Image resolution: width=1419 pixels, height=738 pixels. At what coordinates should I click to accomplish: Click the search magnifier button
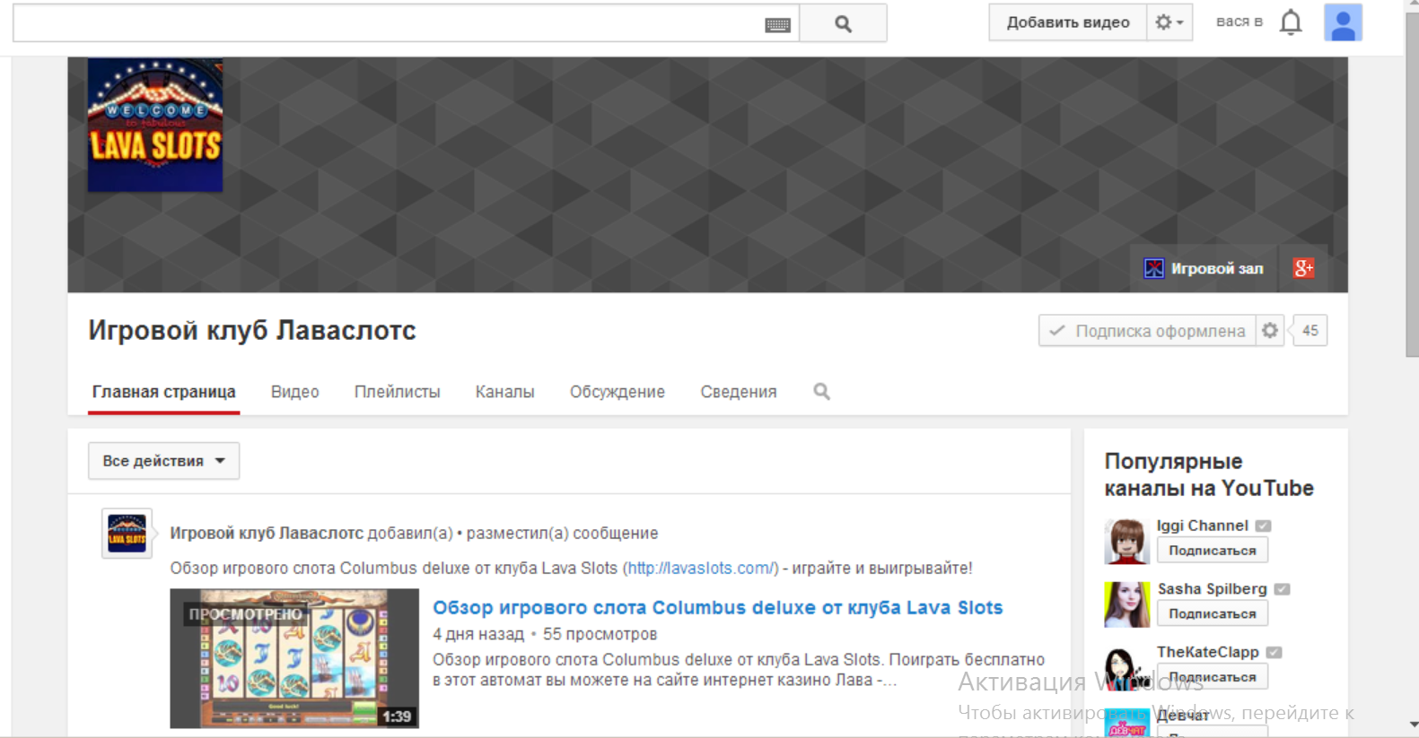point(843,23)
